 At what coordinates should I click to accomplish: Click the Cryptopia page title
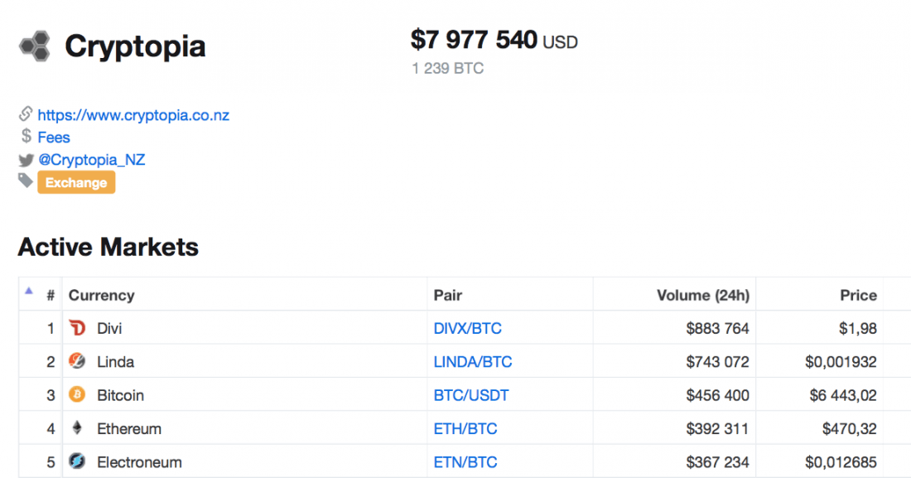point(135,46)
